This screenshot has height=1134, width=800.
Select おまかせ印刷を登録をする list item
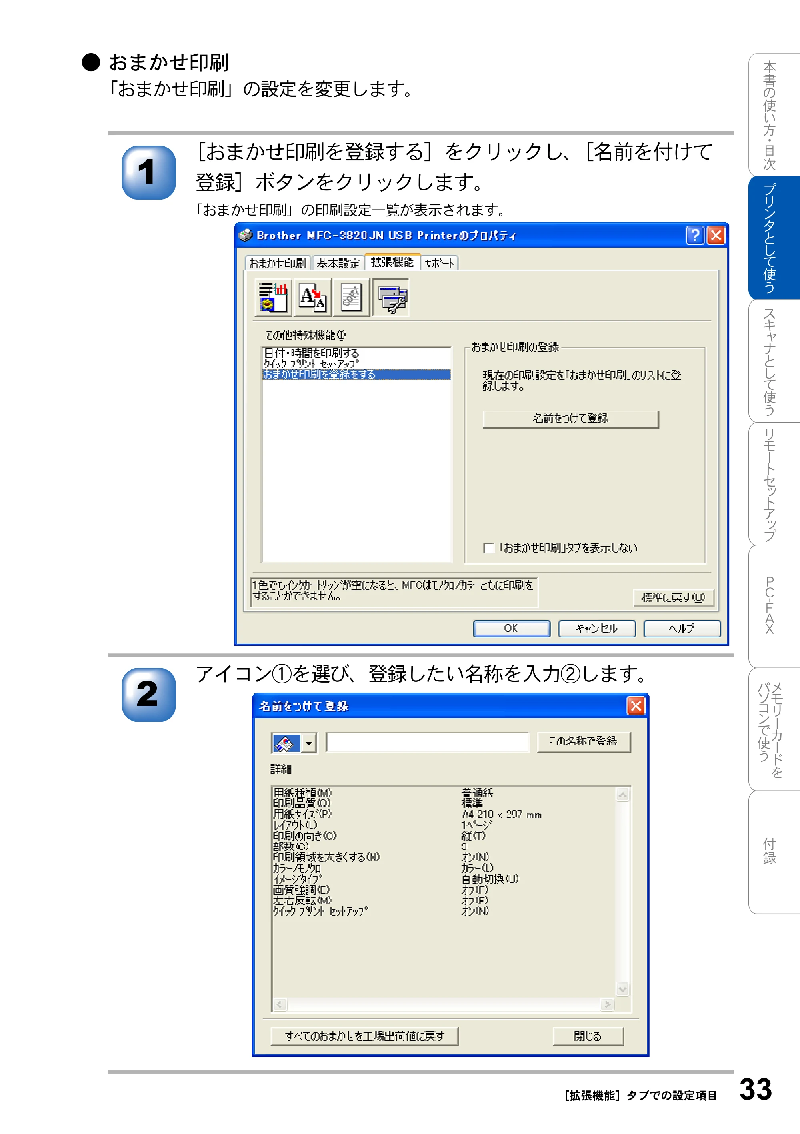click(356, 375)
